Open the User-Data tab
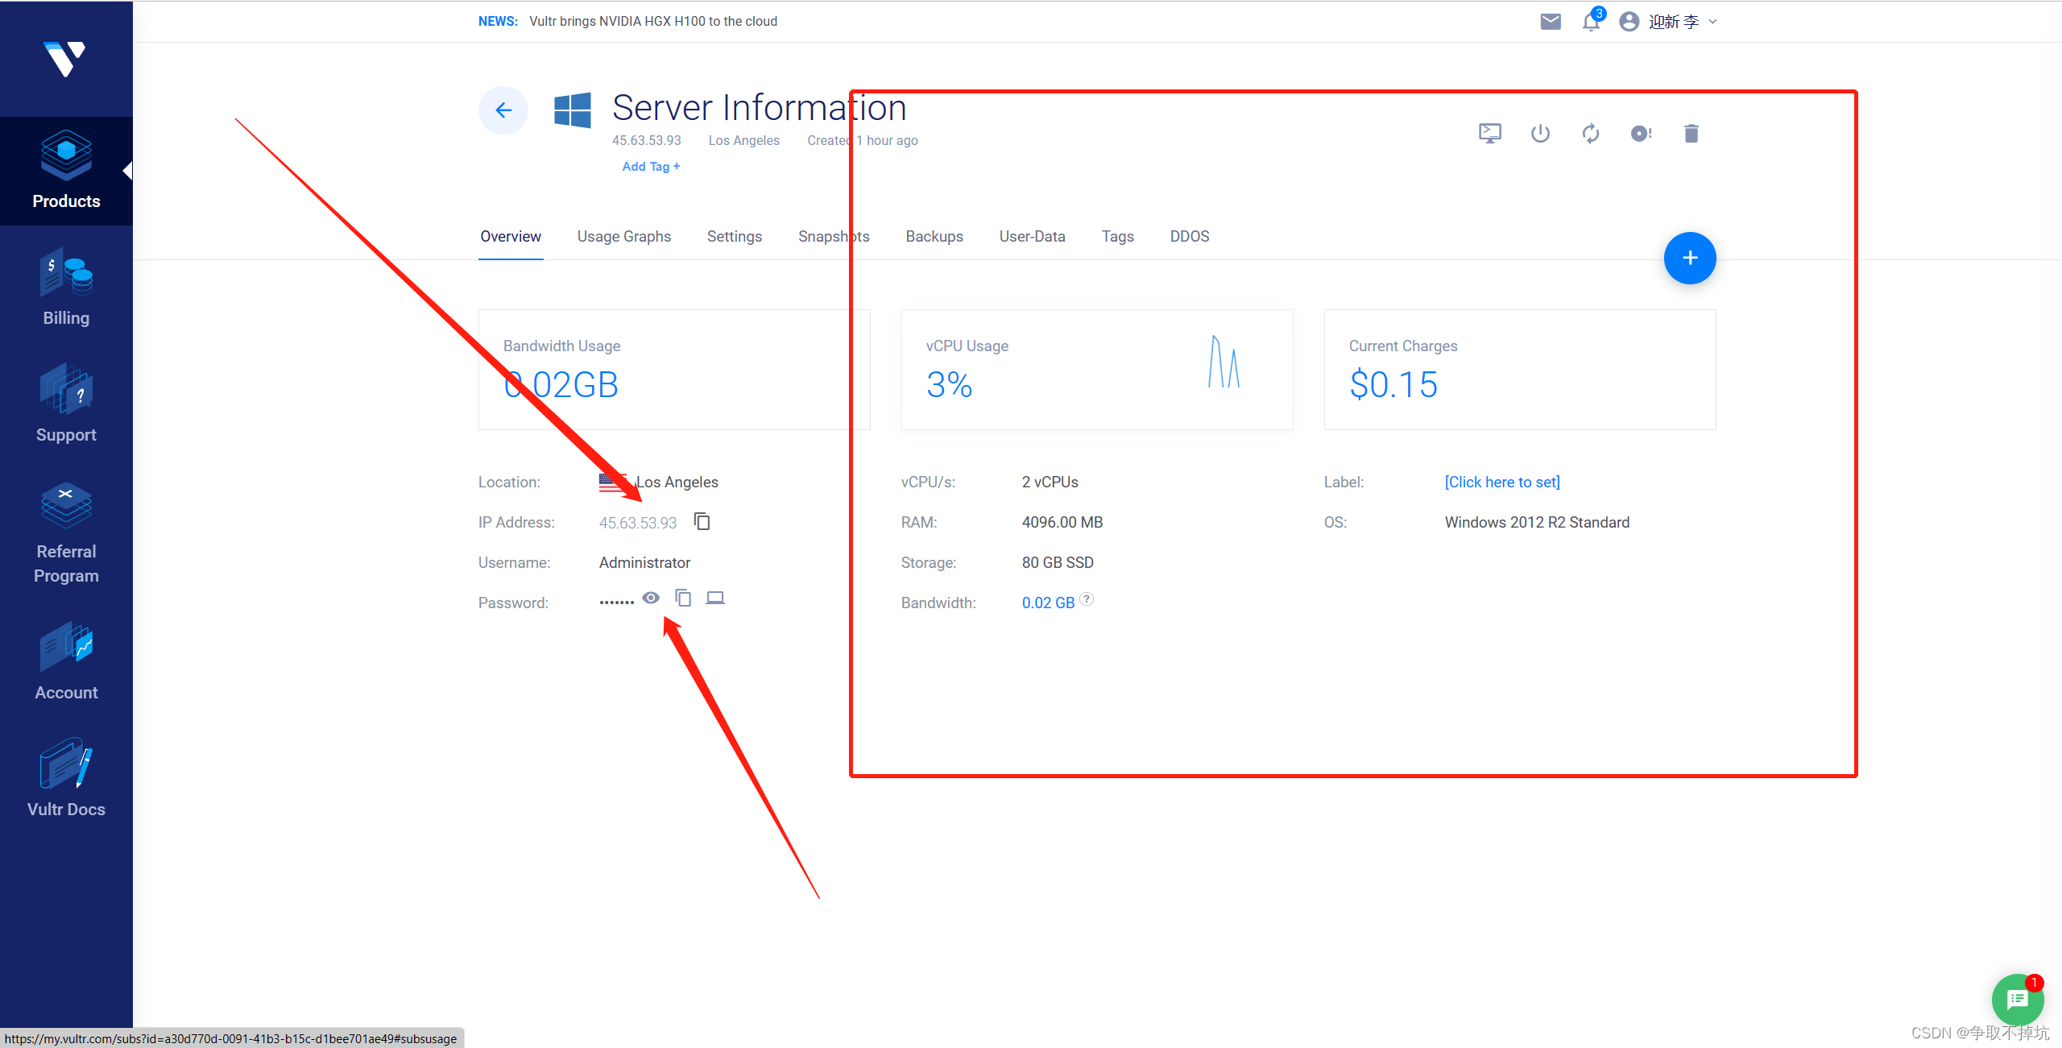This screenshot has height=1048, width=2062. click(1033, 237)
